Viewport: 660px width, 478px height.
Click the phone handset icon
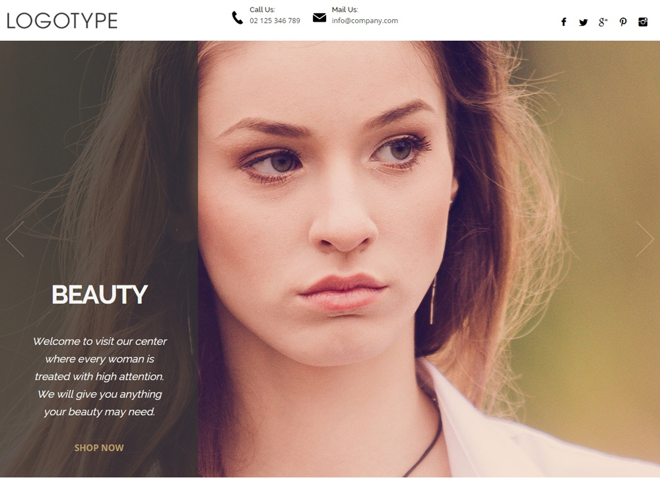[x=238, y=18]
